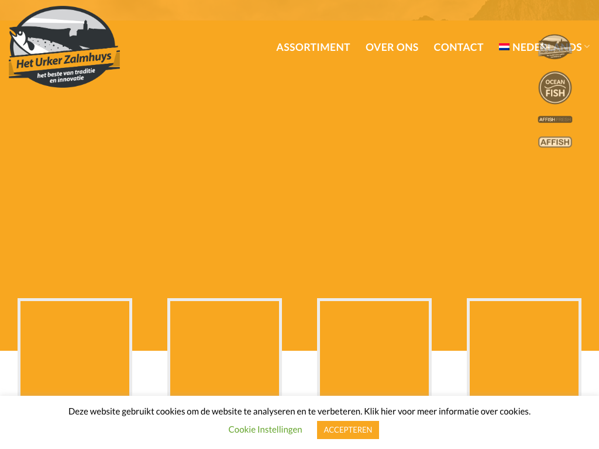Navigate to the Contact page
The height and width of the screenshot is (449, 599).
coord(458,47)
